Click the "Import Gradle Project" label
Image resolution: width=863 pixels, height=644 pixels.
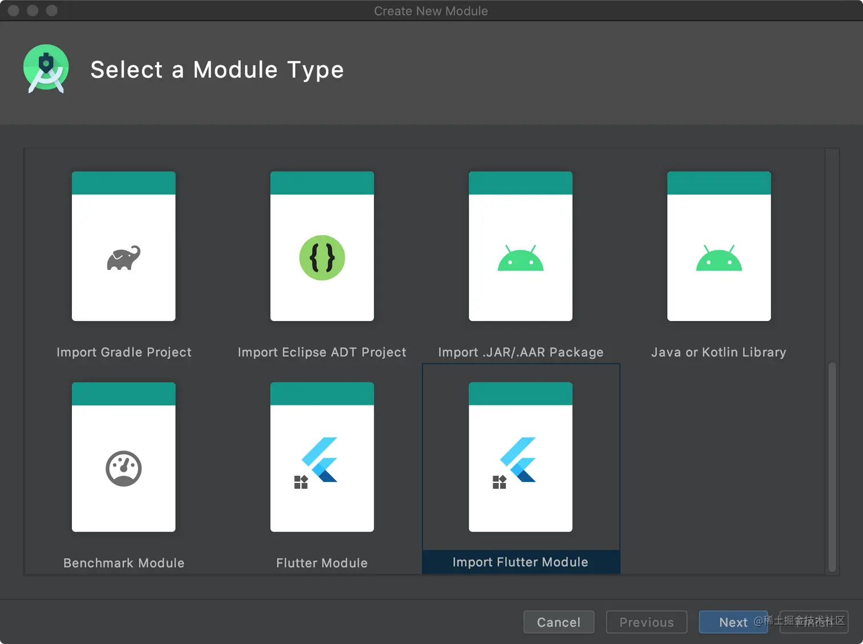click(124, 352)
